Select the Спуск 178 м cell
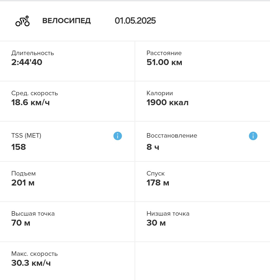This screenshot has width=270, height=280. point(202,182)
